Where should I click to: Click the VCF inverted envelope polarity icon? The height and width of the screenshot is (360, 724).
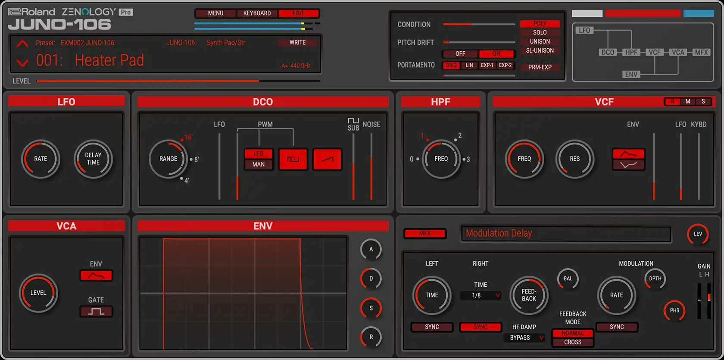tap(628, 165)
